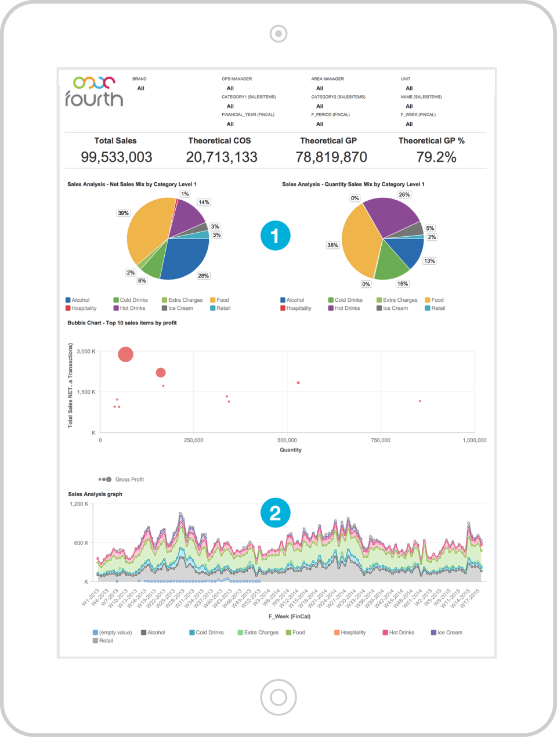Open the BRAND filter set to All

pyautogui.click(x=140, y=88)
